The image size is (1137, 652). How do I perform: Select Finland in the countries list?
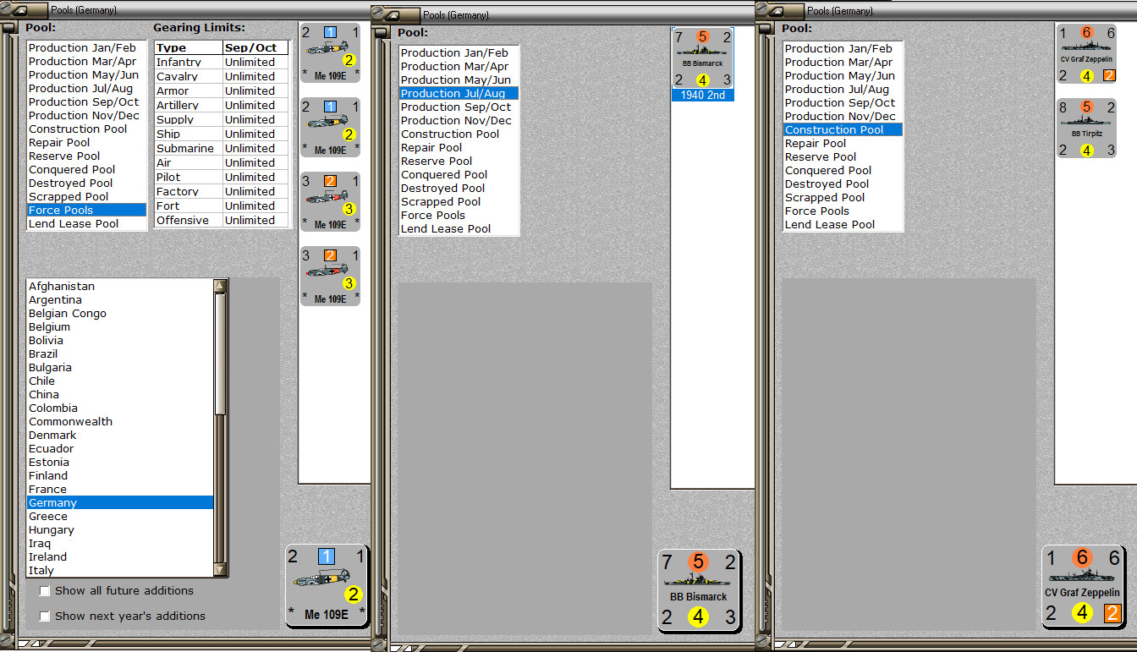click(x=120, y=476)
